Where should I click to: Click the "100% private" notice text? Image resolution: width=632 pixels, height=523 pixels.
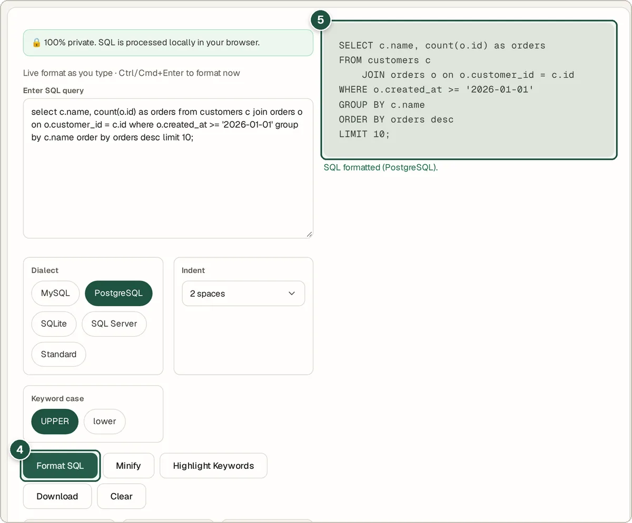[x=152, y=43]
